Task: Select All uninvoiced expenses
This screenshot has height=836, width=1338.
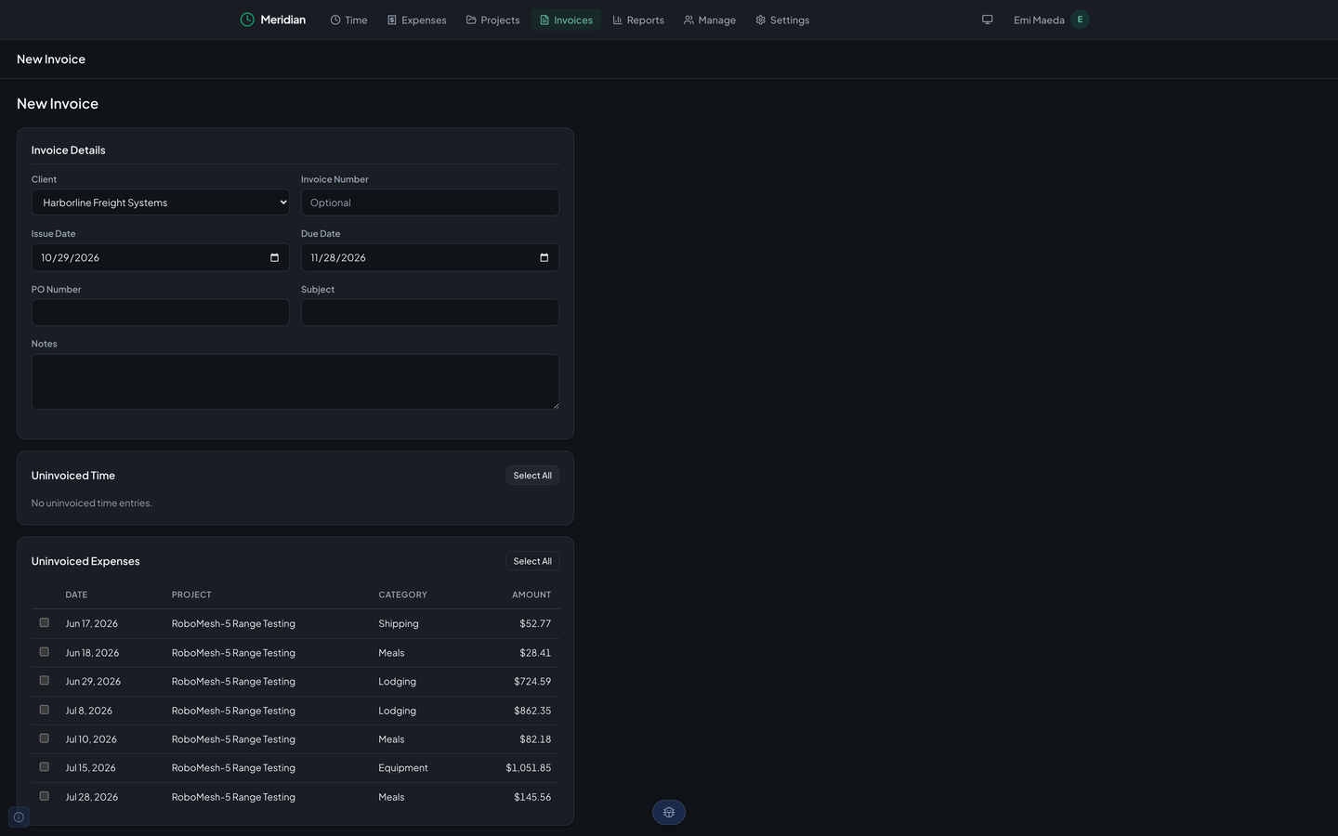Action: (x=532, y=561)
